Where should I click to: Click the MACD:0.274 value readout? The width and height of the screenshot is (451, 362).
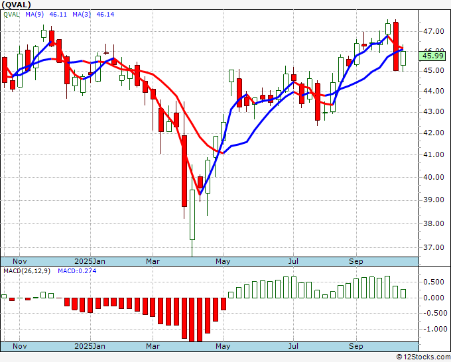tap(77, 271)
